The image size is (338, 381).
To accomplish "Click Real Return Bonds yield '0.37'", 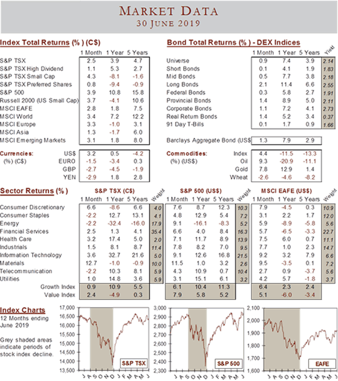I will [x=328, y=117].
